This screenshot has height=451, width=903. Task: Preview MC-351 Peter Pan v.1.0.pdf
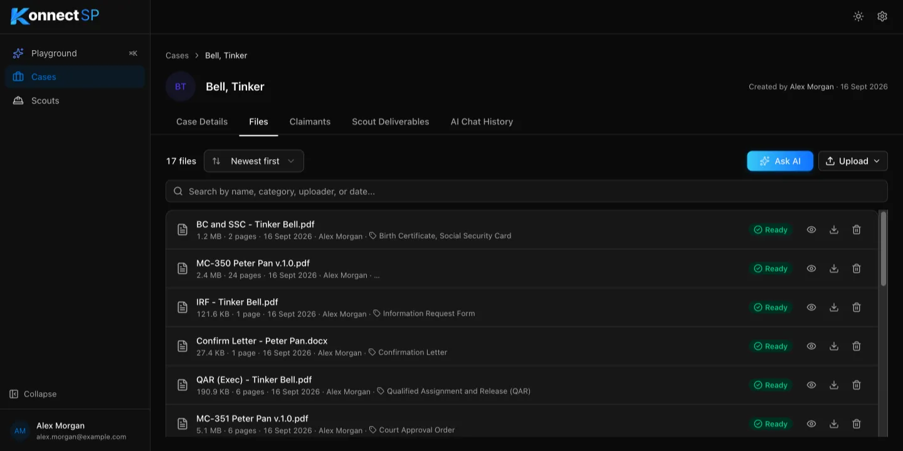[x=811, y=424]
